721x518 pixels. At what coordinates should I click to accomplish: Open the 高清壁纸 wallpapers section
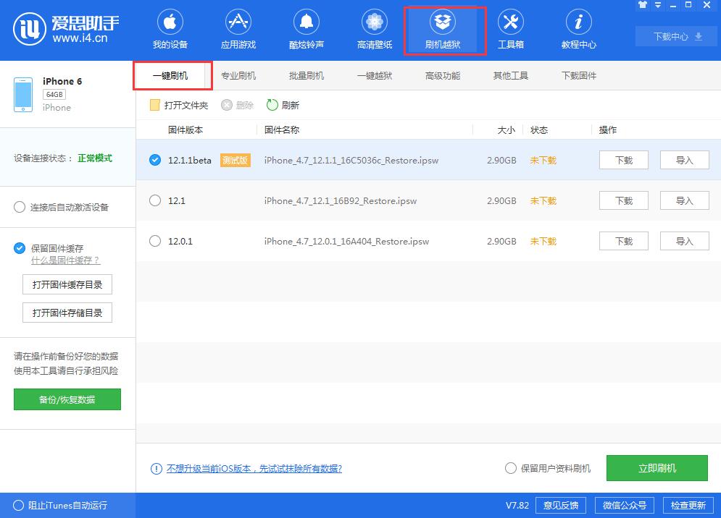pyautogui.click(x=374, y=29)
